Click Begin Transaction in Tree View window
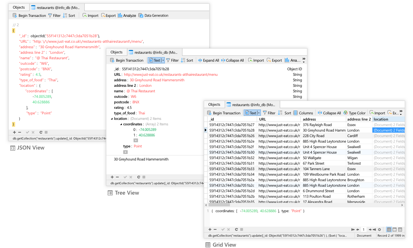Screen dimensions: 413x248 126,60
